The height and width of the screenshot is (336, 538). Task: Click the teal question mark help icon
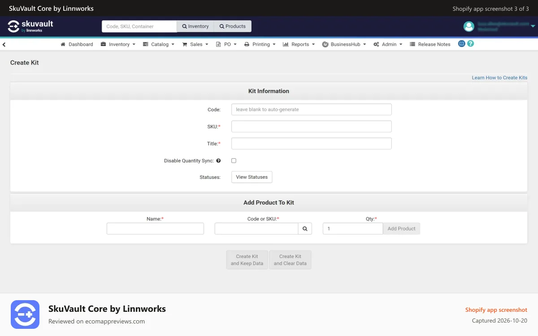(470, 43)
